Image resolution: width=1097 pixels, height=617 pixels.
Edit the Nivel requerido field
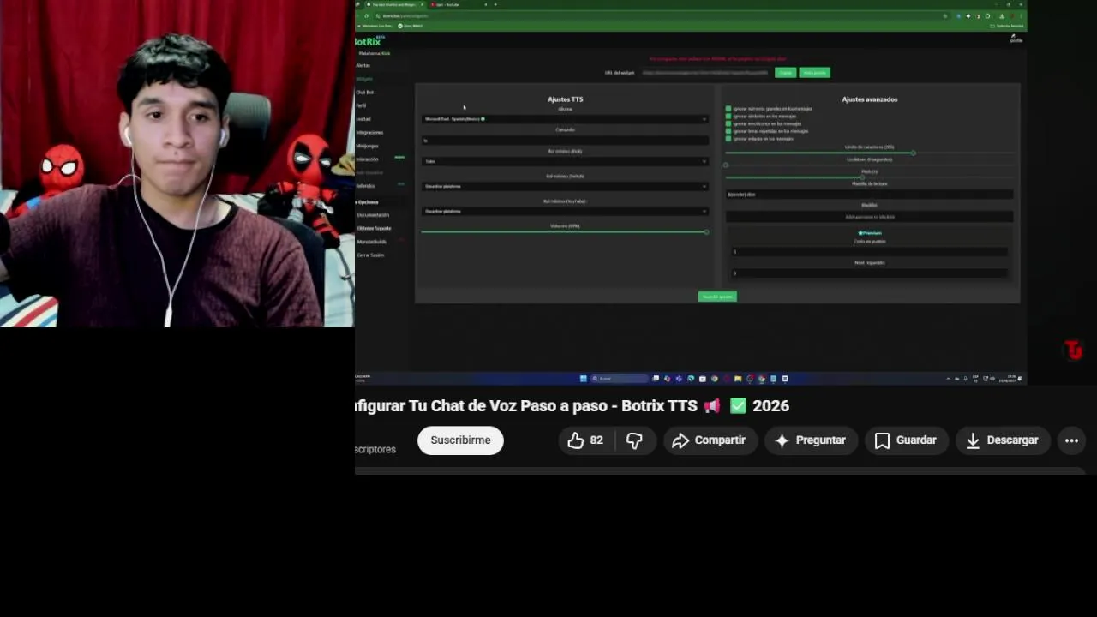[869, 273]
